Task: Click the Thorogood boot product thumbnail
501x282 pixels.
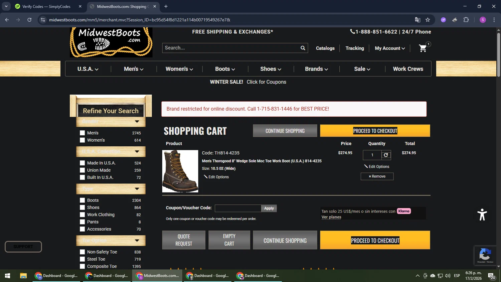Action: pos(180,171)
